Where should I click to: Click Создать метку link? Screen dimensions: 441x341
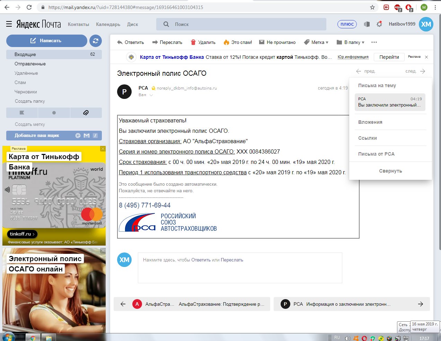[x=30, y=124]
